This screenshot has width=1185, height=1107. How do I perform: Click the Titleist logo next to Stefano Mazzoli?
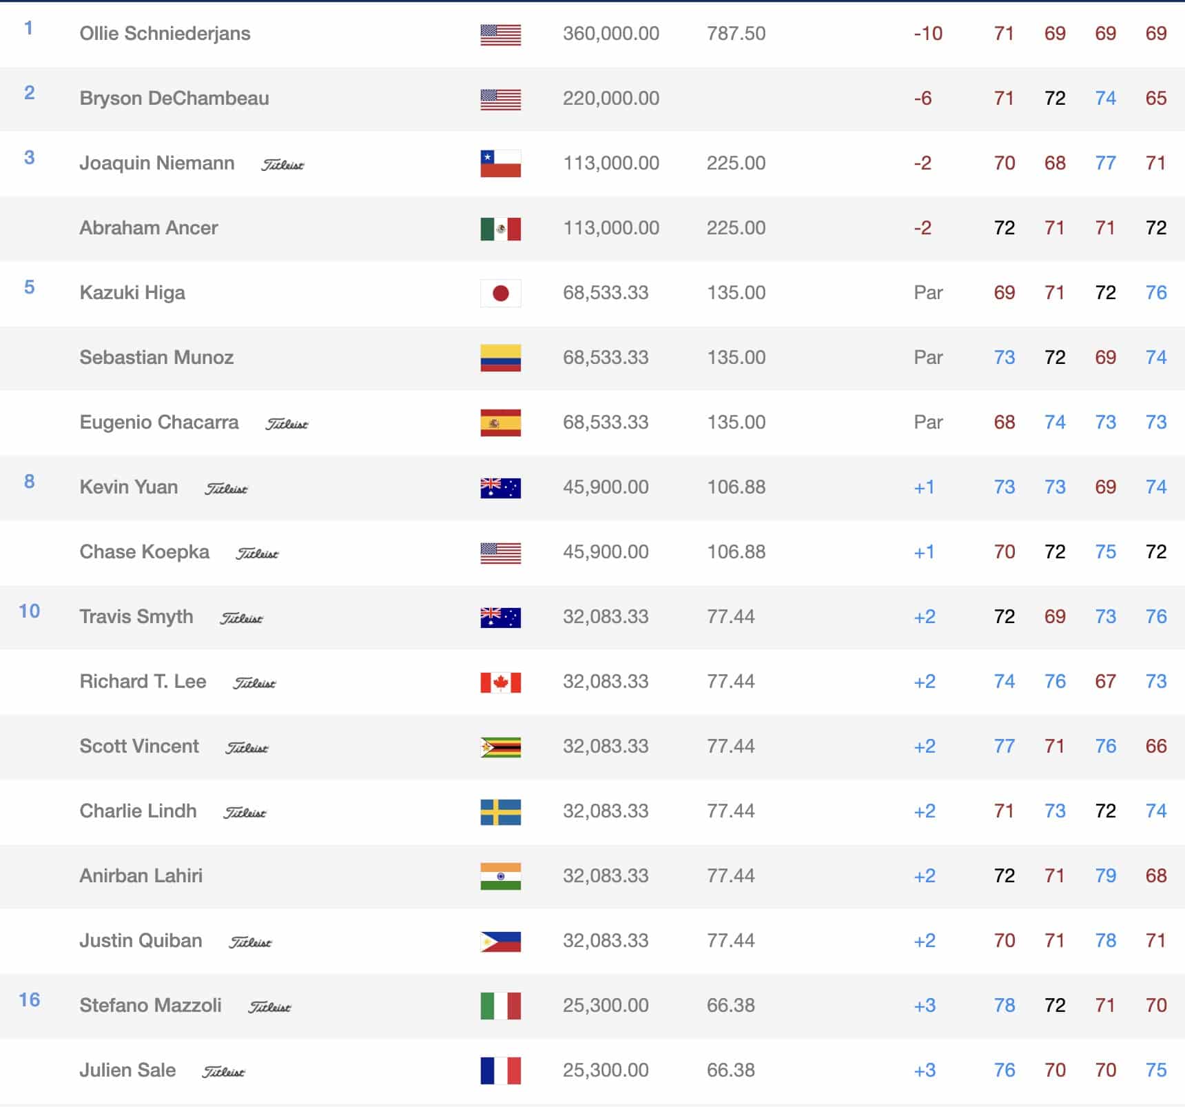tap(269, 1007)
